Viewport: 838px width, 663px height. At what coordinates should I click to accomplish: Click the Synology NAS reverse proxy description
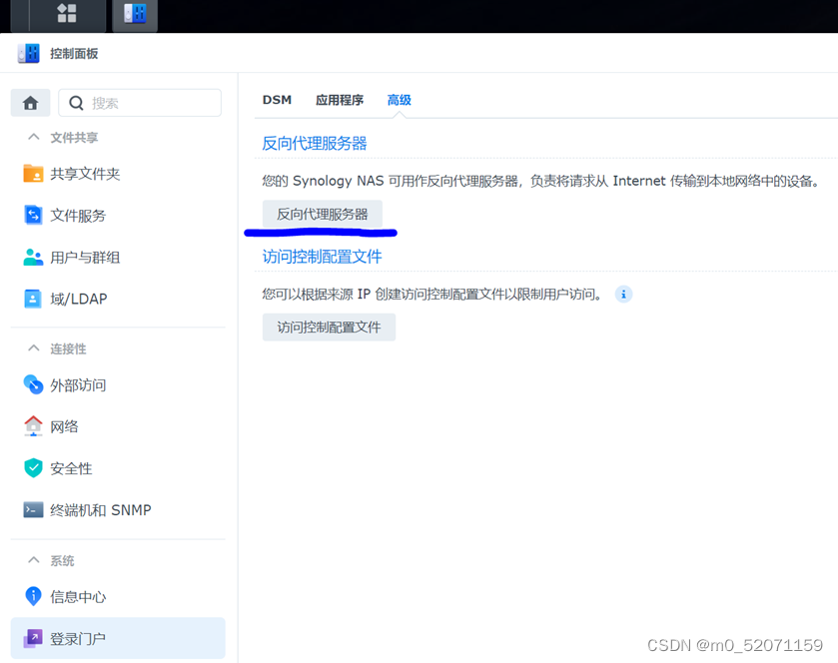coord(540,181)
